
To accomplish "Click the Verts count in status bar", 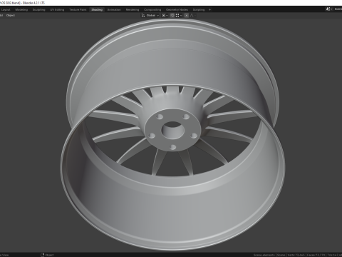I will click(296, 255).
